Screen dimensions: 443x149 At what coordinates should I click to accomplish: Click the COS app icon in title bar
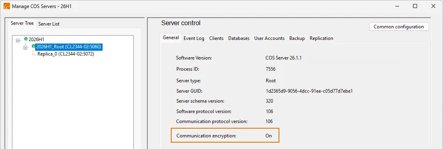[6, 6]
